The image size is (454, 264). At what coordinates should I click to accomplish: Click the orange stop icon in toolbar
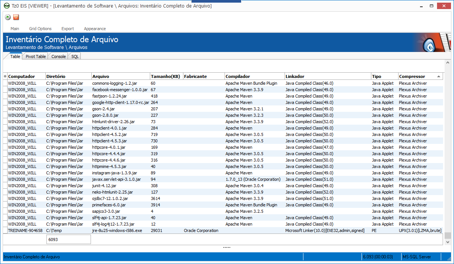click(x=16, y=17)
